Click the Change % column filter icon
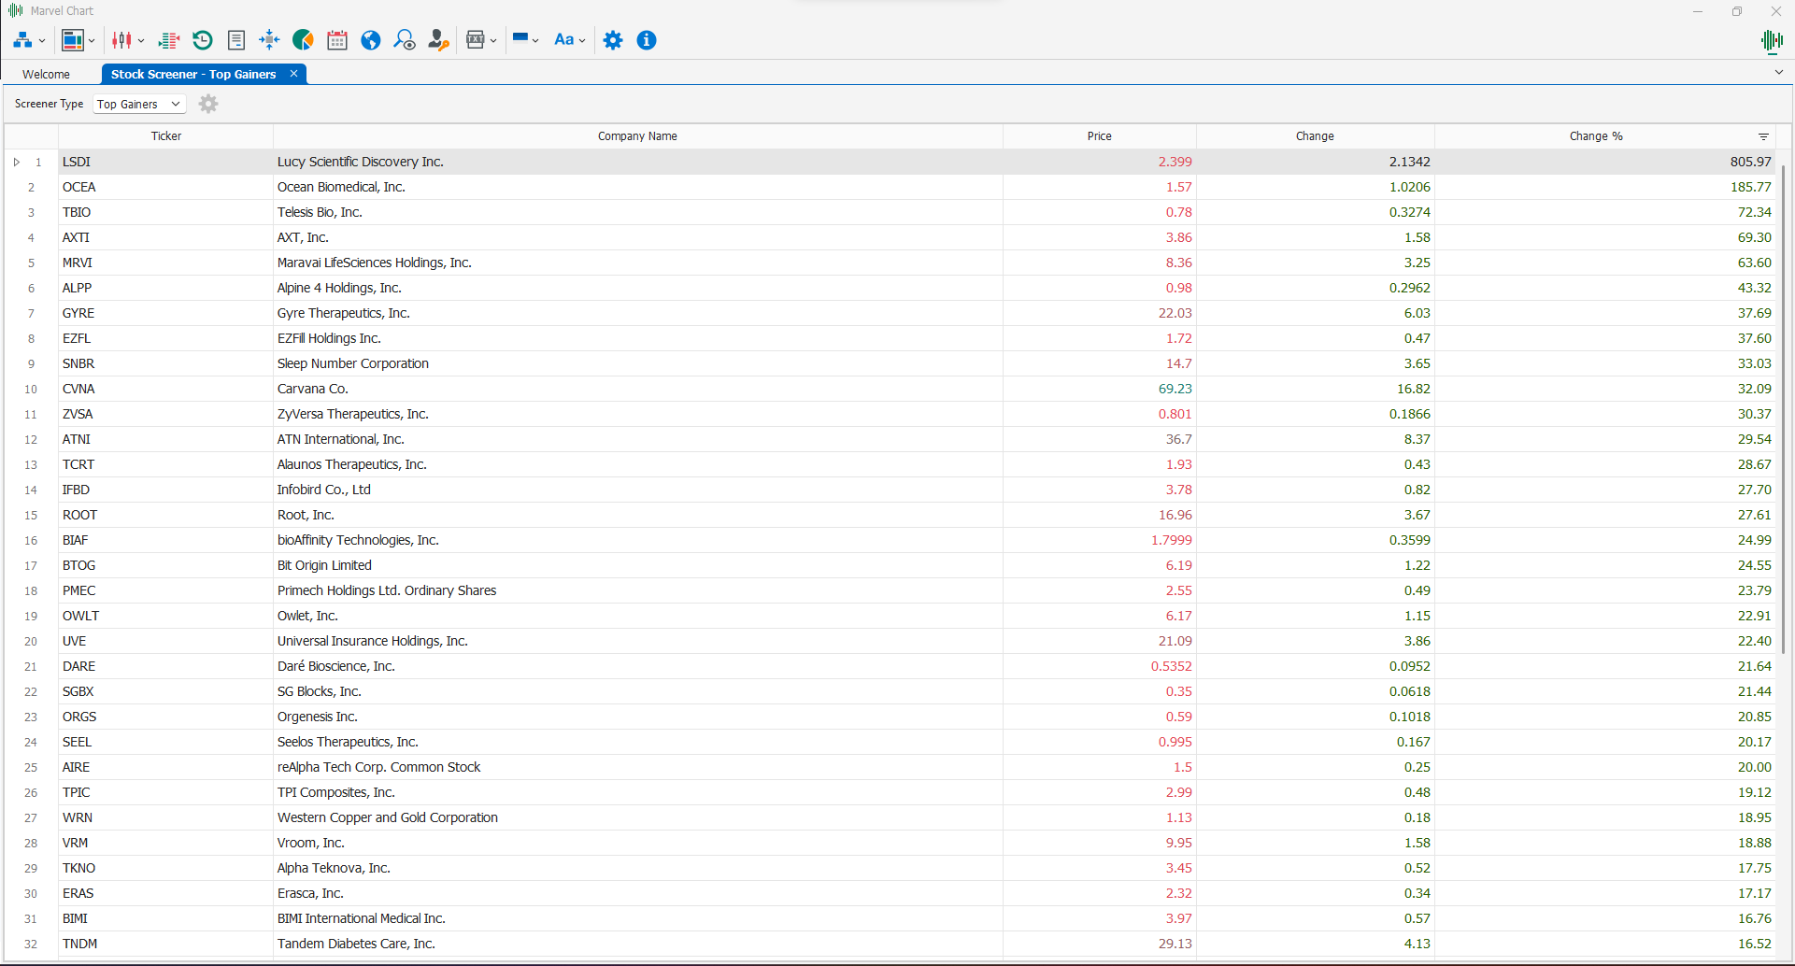The height and width of the screenshot is (966, 1795). (1763, 136)
